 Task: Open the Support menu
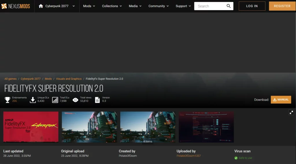pyautogui.click(x=183, y=6)
